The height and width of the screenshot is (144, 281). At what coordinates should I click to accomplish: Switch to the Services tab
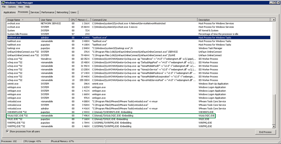pyautogui.click(x=35, y=12)
